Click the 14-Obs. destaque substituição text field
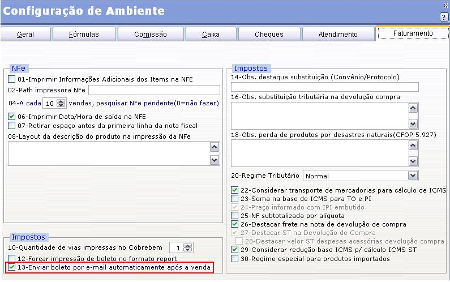The width and height of the screenshot is (450, 282). pyautogui.click(x=324, y=87)
